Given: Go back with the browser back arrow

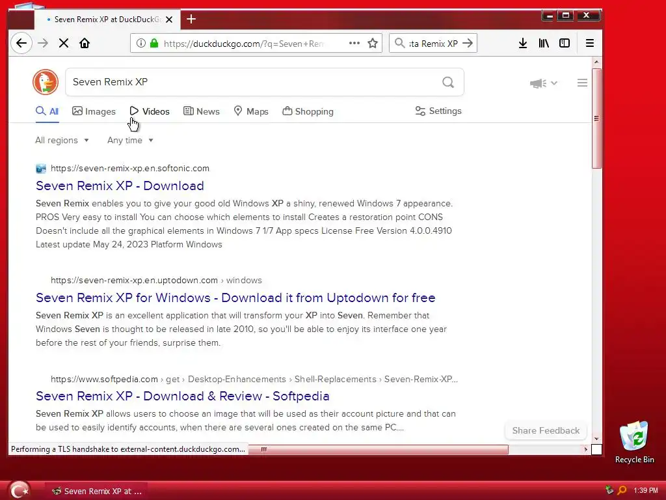Looking at the screenshot, I should pyautogui.click(x=21, y=43).
